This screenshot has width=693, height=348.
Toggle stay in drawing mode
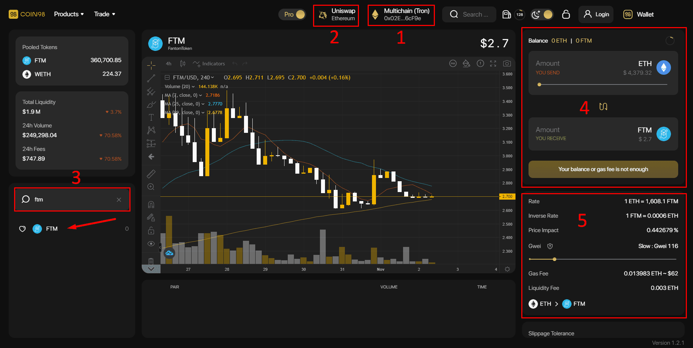tap(151, 217)
